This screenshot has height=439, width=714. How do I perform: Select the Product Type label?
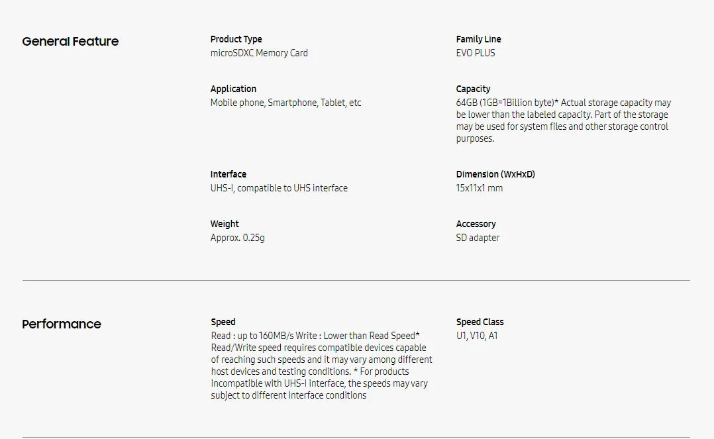[x=236, y=39]
